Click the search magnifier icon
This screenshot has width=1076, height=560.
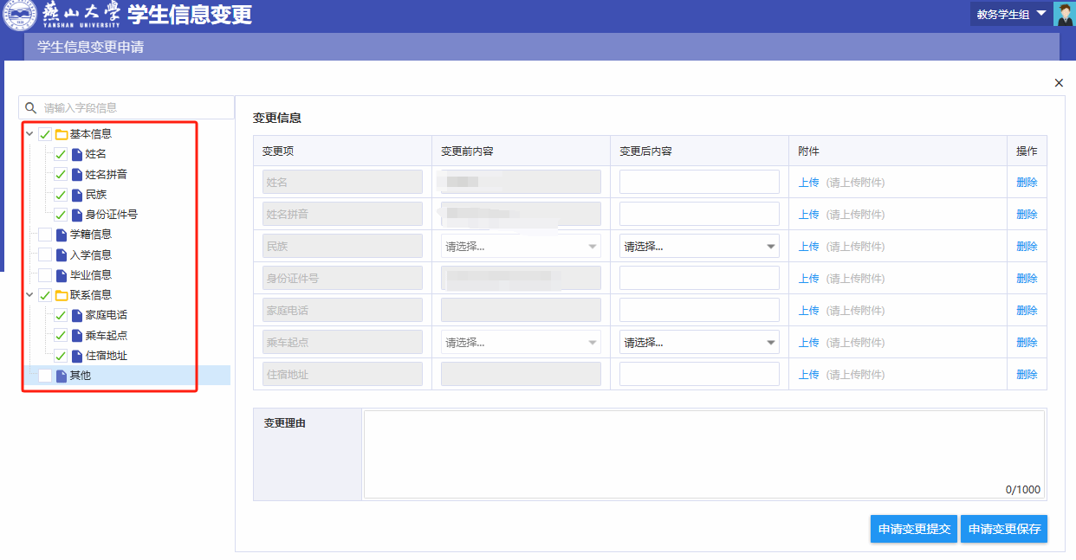click(31, 108)
